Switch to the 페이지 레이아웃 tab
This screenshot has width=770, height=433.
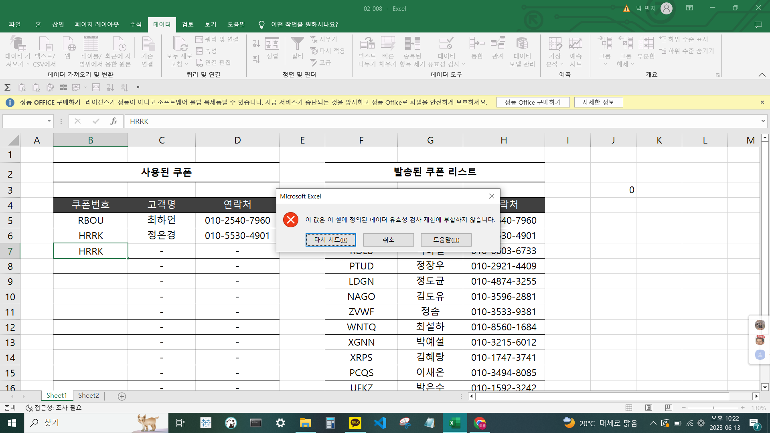(x=97, y=24)
